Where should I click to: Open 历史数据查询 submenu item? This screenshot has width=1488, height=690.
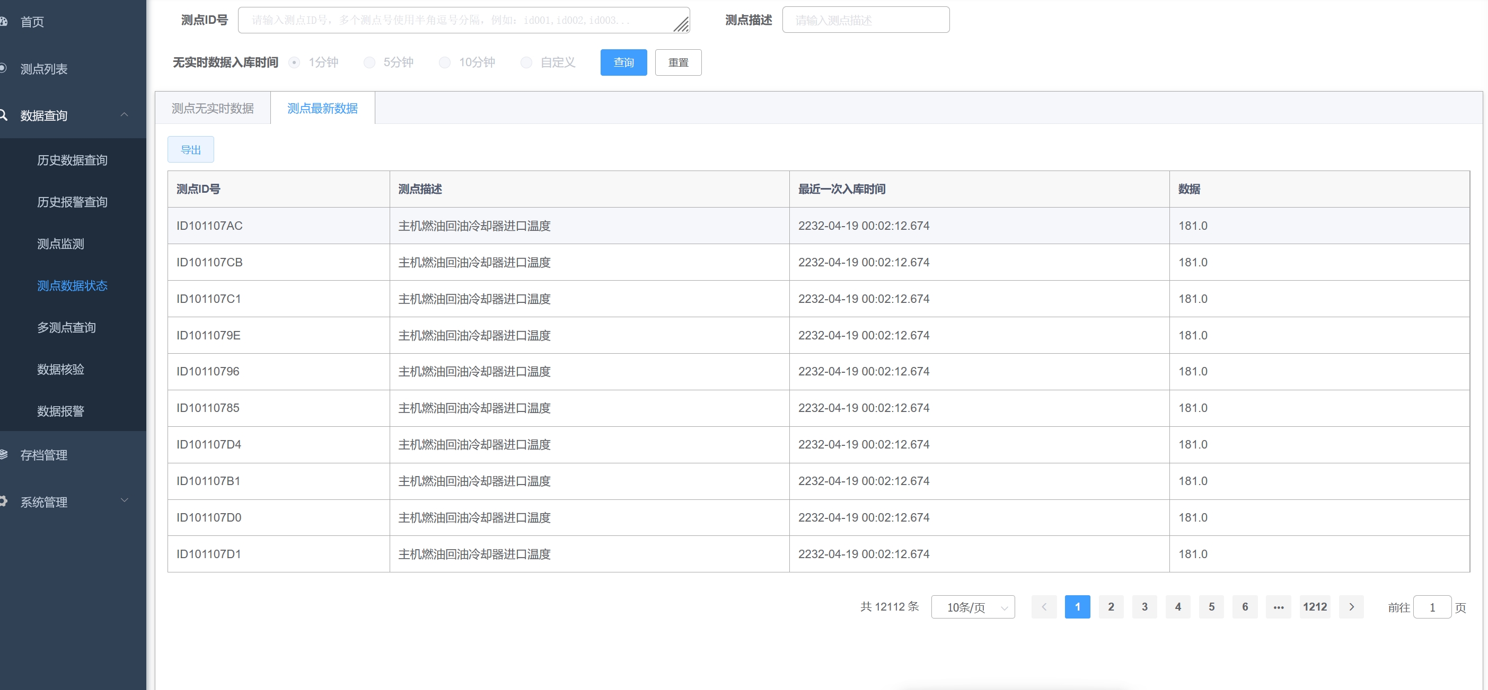[x=72, y=160]
